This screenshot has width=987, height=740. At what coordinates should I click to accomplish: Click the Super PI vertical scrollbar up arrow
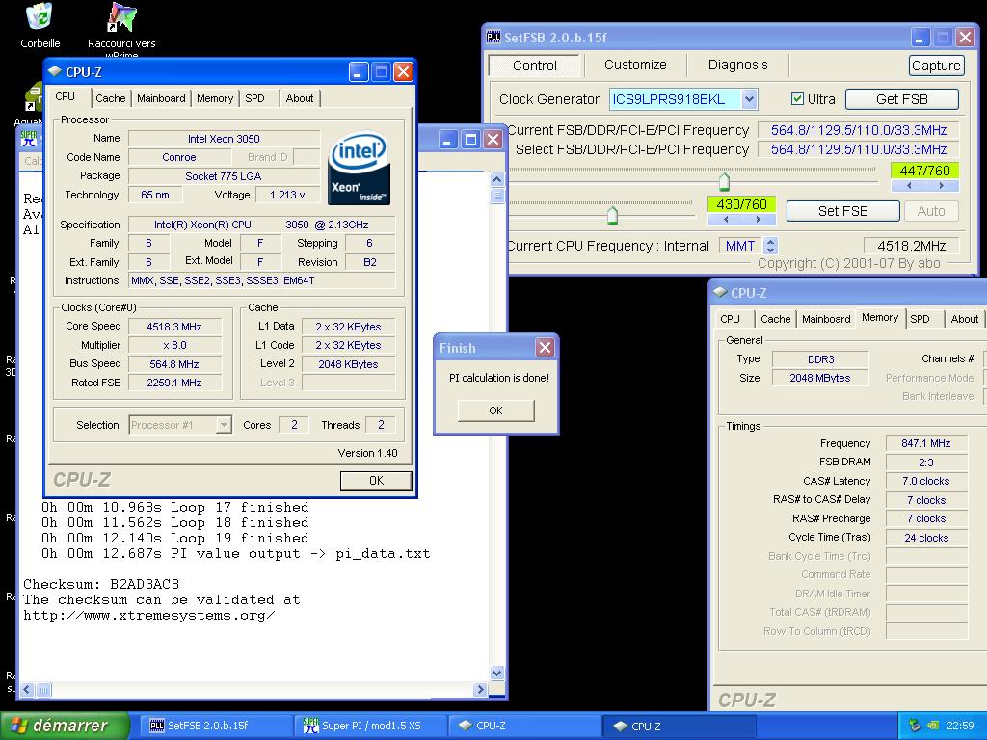coord(496,179)
